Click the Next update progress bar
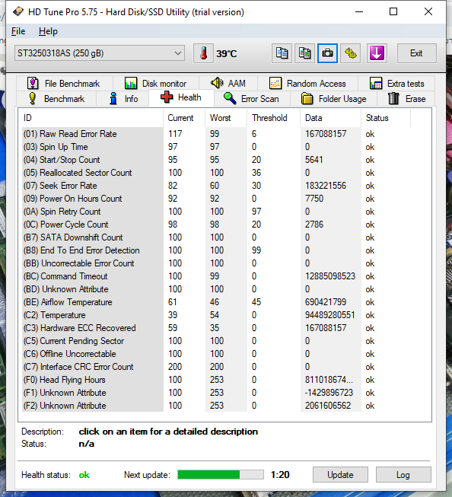The image size is (452, 497). click(221, 474)
